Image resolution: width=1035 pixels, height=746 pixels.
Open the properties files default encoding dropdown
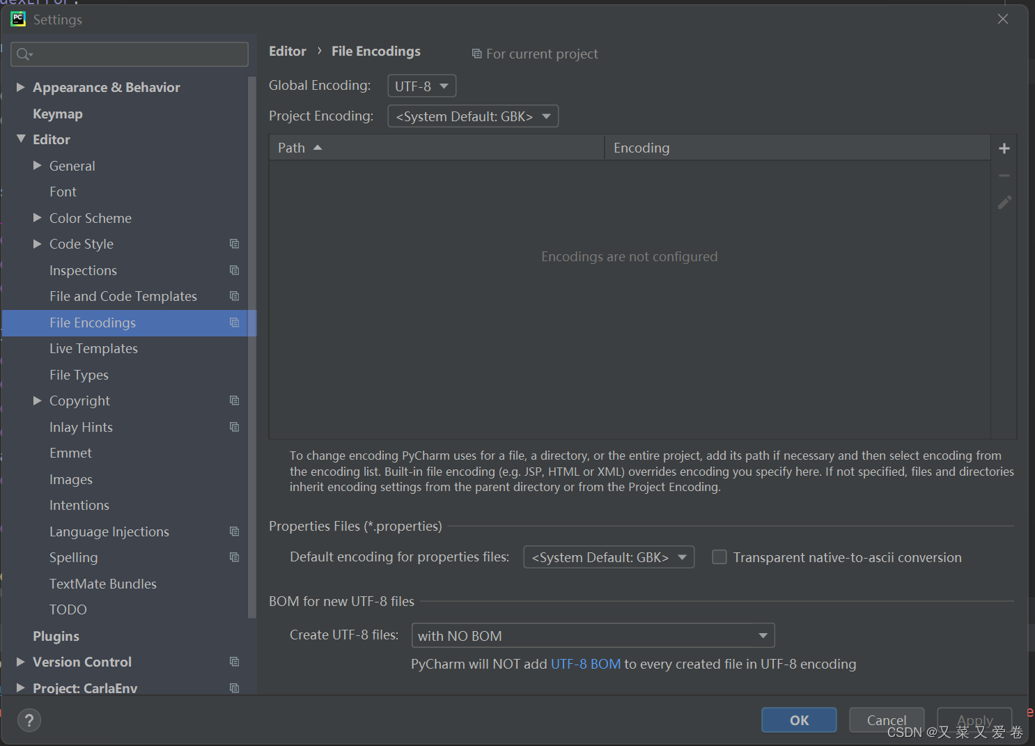click(608, 557)
